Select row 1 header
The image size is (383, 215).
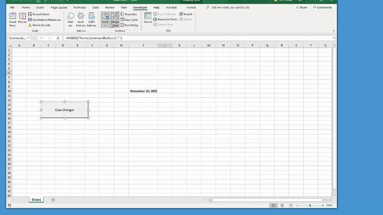point(9,50)
